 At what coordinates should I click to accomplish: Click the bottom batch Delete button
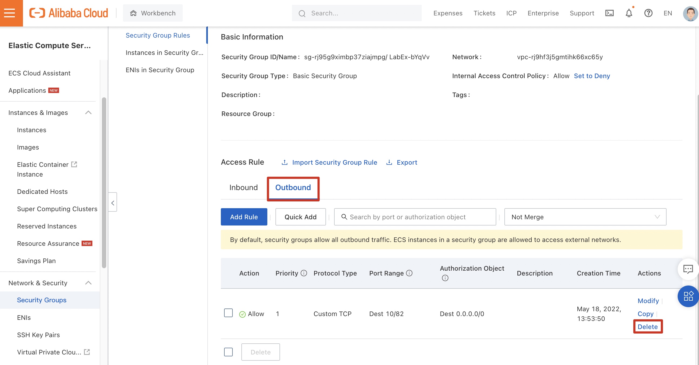click(261, 352)
